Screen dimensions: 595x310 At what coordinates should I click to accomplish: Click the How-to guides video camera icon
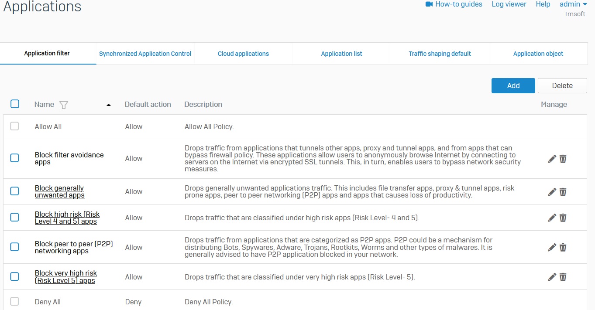point(429,4)
